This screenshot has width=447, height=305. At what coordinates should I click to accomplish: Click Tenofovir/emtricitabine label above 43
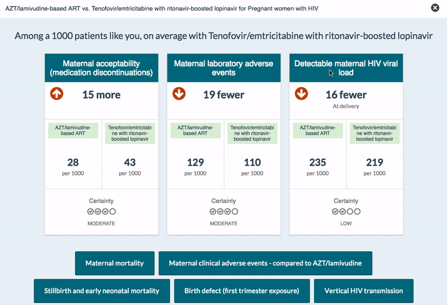(130, 133)
